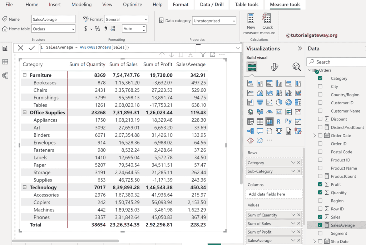Viewport: 366px width, 245px height.
Task: Expand the Order Date field
Action: [314, 135]
